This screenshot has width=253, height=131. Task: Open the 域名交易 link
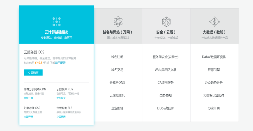pos(117,70)
